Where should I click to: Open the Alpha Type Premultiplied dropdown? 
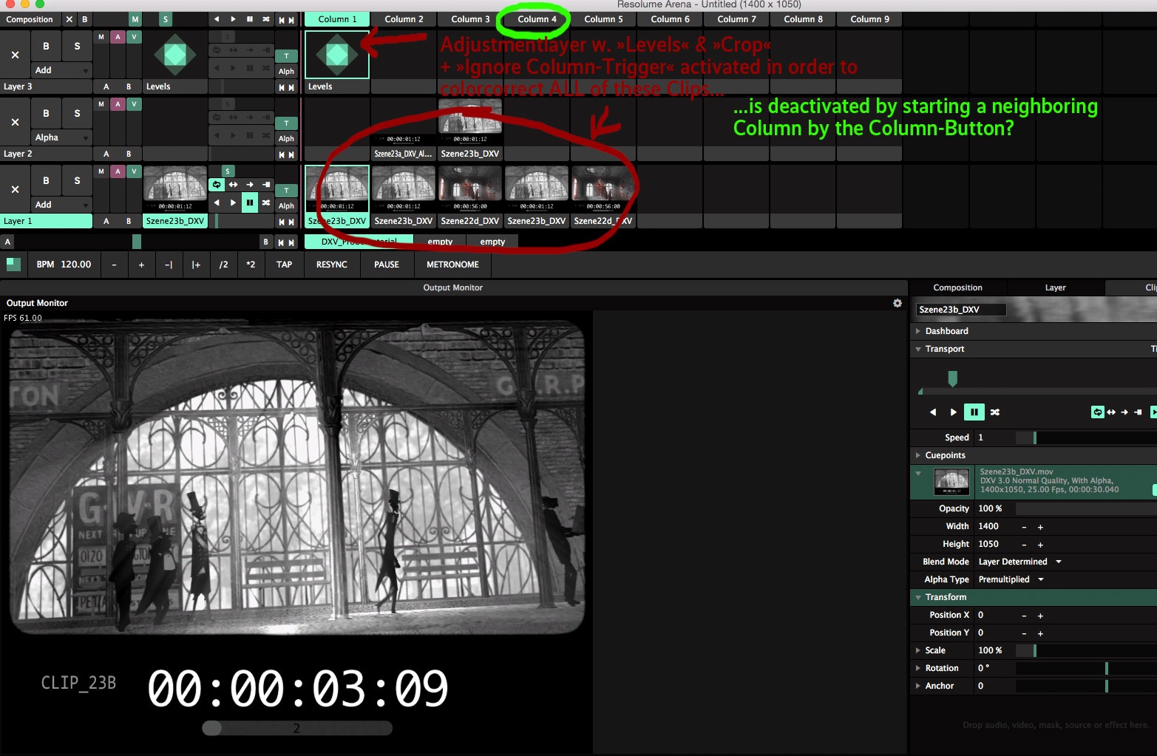[1011, 579]
